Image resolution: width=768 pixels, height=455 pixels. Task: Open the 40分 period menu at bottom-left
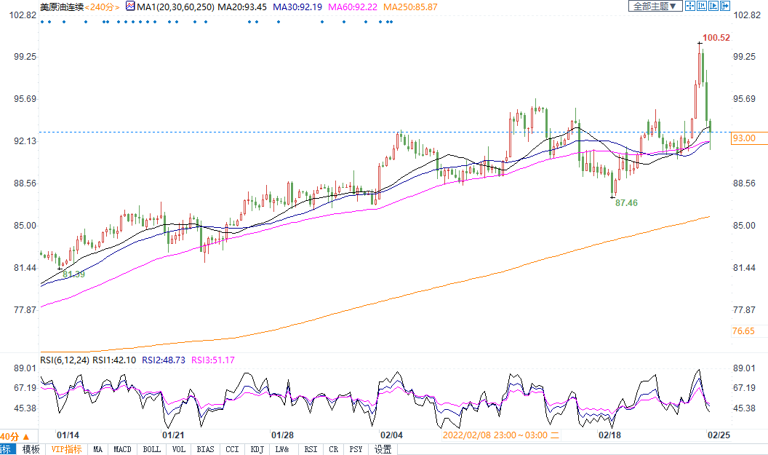9,436
